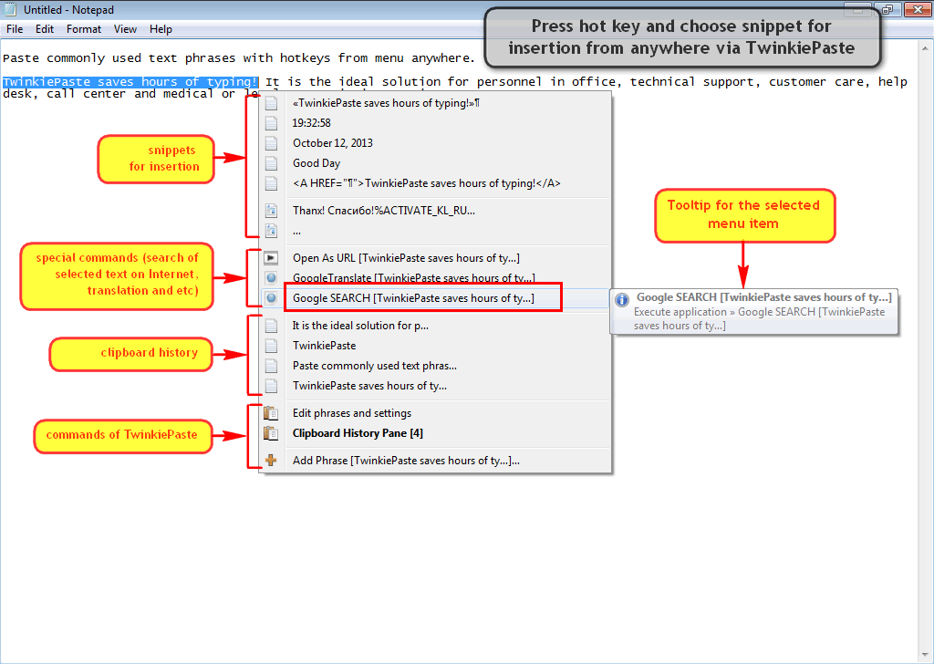Click rich-text icon beside the '...' entry

(271, 231)
